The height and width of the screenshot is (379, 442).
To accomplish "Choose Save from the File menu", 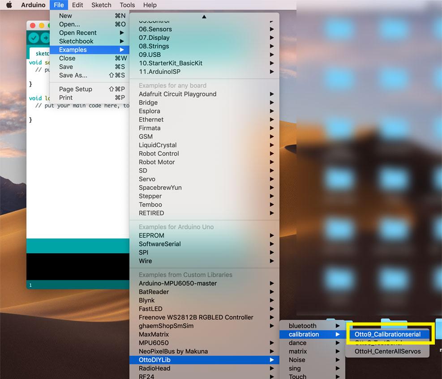I will pos(90,67).
